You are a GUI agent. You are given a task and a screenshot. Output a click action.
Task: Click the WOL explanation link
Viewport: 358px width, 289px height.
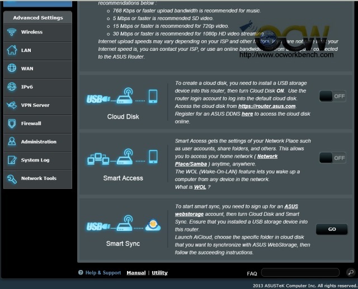(x=200, y=187)
